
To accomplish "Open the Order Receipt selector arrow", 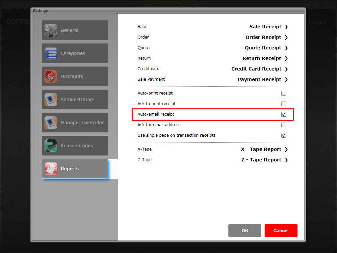I will (286, 37).
